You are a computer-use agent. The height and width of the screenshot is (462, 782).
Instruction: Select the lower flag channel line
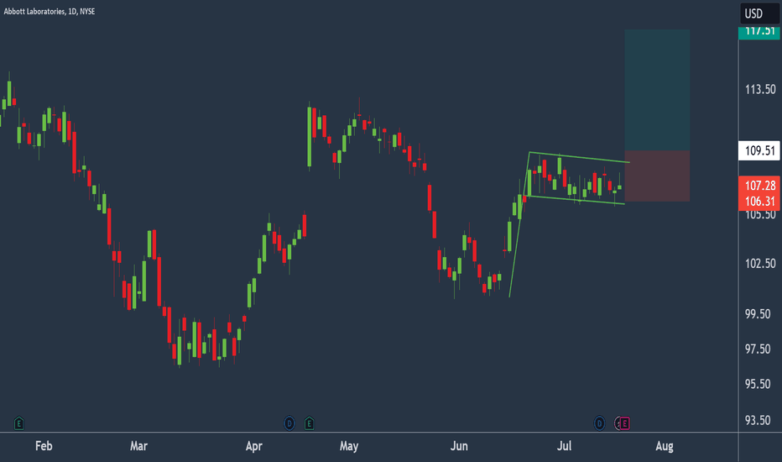point(576,200)
